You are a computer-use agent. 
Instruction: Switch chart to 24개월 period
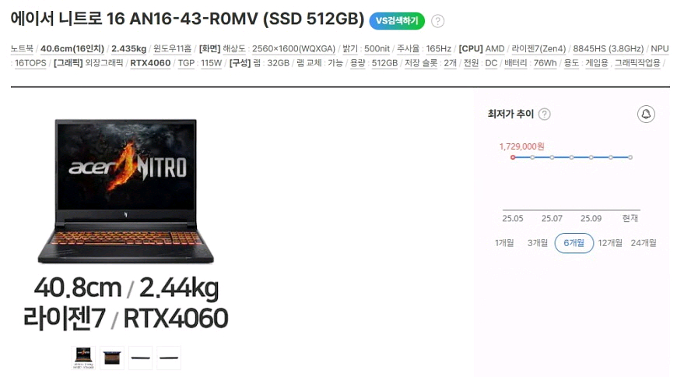pos(644,243)
